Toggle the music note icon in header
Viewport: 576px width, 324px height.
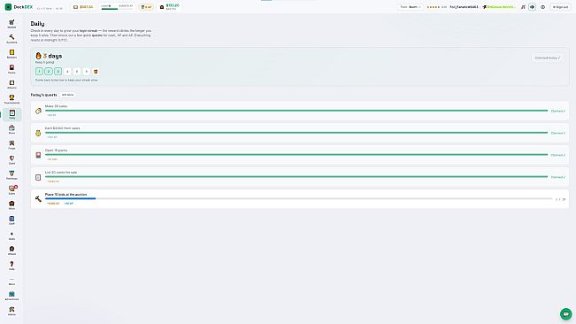point(523,7)
